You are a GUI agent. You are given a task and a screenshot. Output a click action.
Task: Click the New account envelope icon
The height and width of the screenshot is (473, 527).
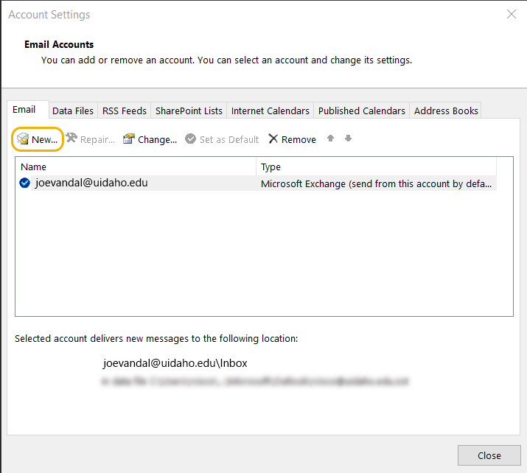23,139
